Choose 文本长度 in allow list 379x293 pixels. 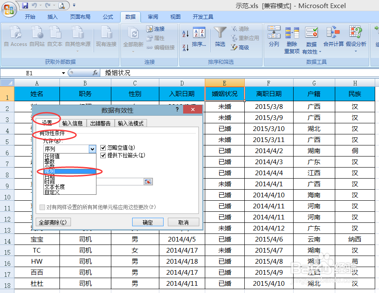point(70,187)
